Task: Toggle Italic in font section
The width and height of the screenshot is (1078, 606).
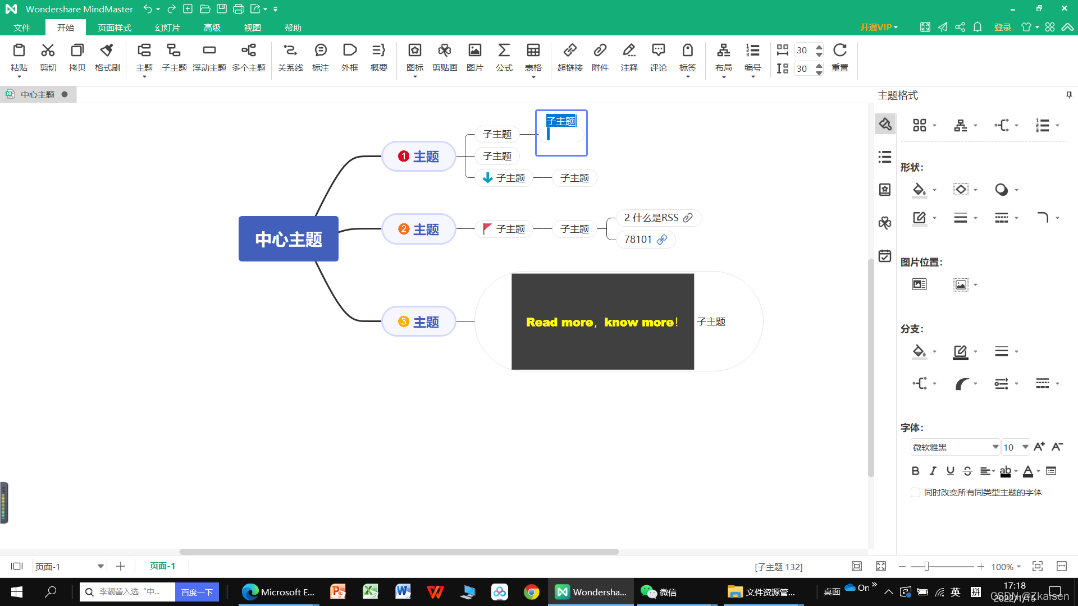Action: tap(933, 471)
